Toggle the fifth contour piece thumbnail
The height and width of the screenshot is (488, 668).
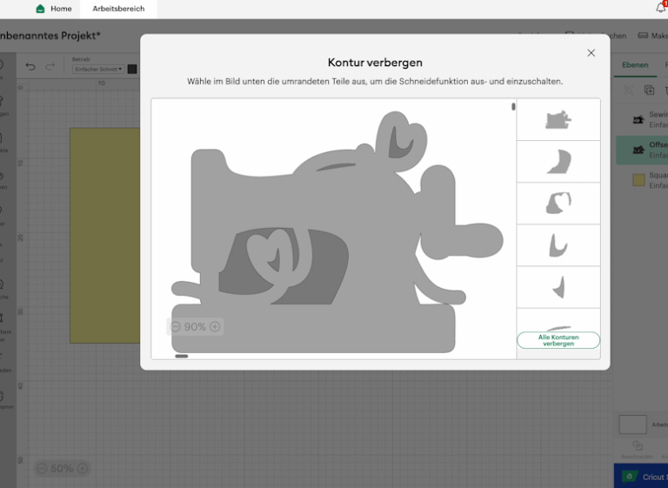558,287
